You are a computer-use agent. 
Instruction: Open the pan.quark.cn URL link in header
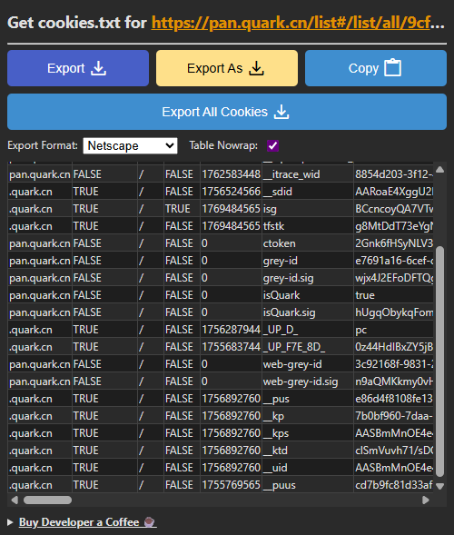[298, 24]
